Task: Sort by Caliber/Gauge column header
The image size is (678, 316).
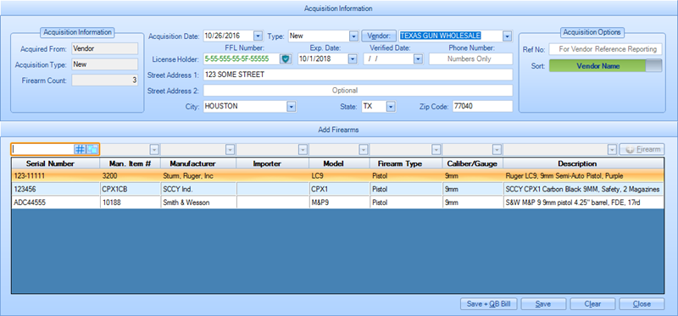Action: click(x=473, y=164)
